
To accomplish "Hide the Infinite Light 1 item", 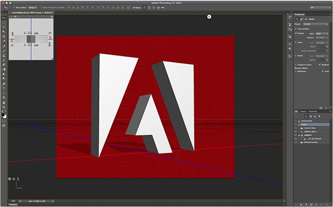I will tap(296, 132).
